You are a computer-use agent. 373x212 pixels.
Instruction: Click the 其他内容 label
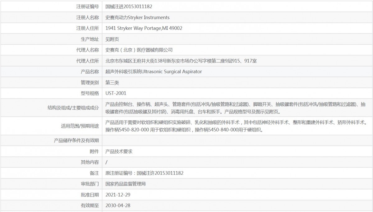pos(90,162)
